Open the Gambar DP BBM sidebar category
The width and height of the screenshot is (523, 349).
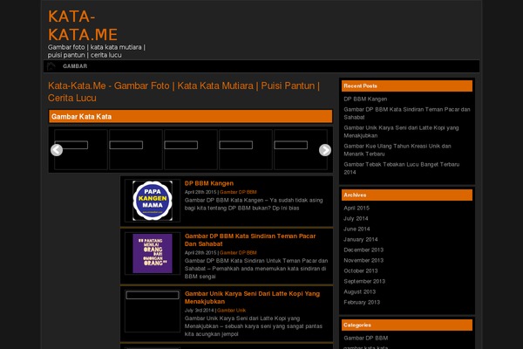[x=365, y=338]
